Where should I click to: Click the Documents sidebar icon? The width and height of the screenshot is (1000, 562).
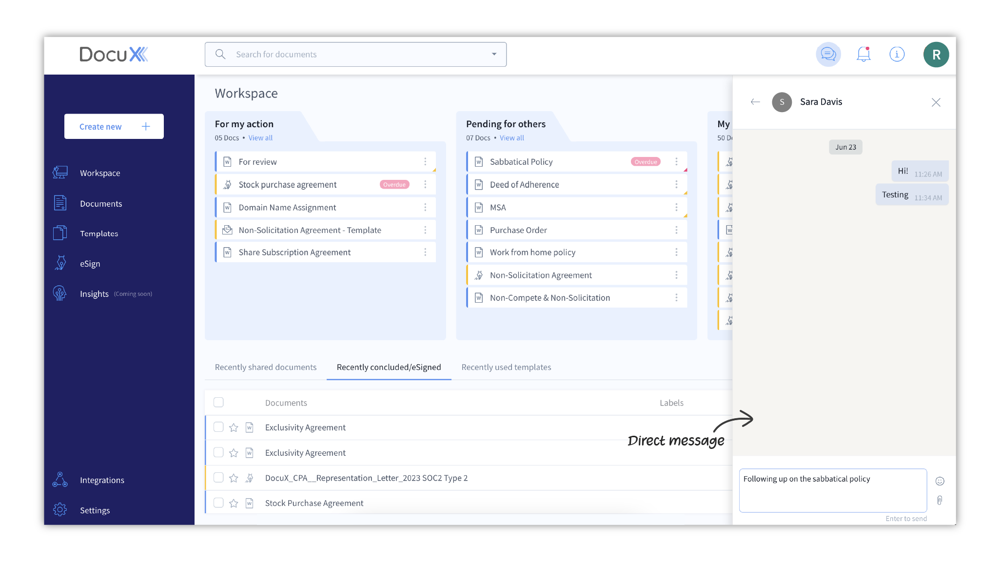(x=61, y=203)
